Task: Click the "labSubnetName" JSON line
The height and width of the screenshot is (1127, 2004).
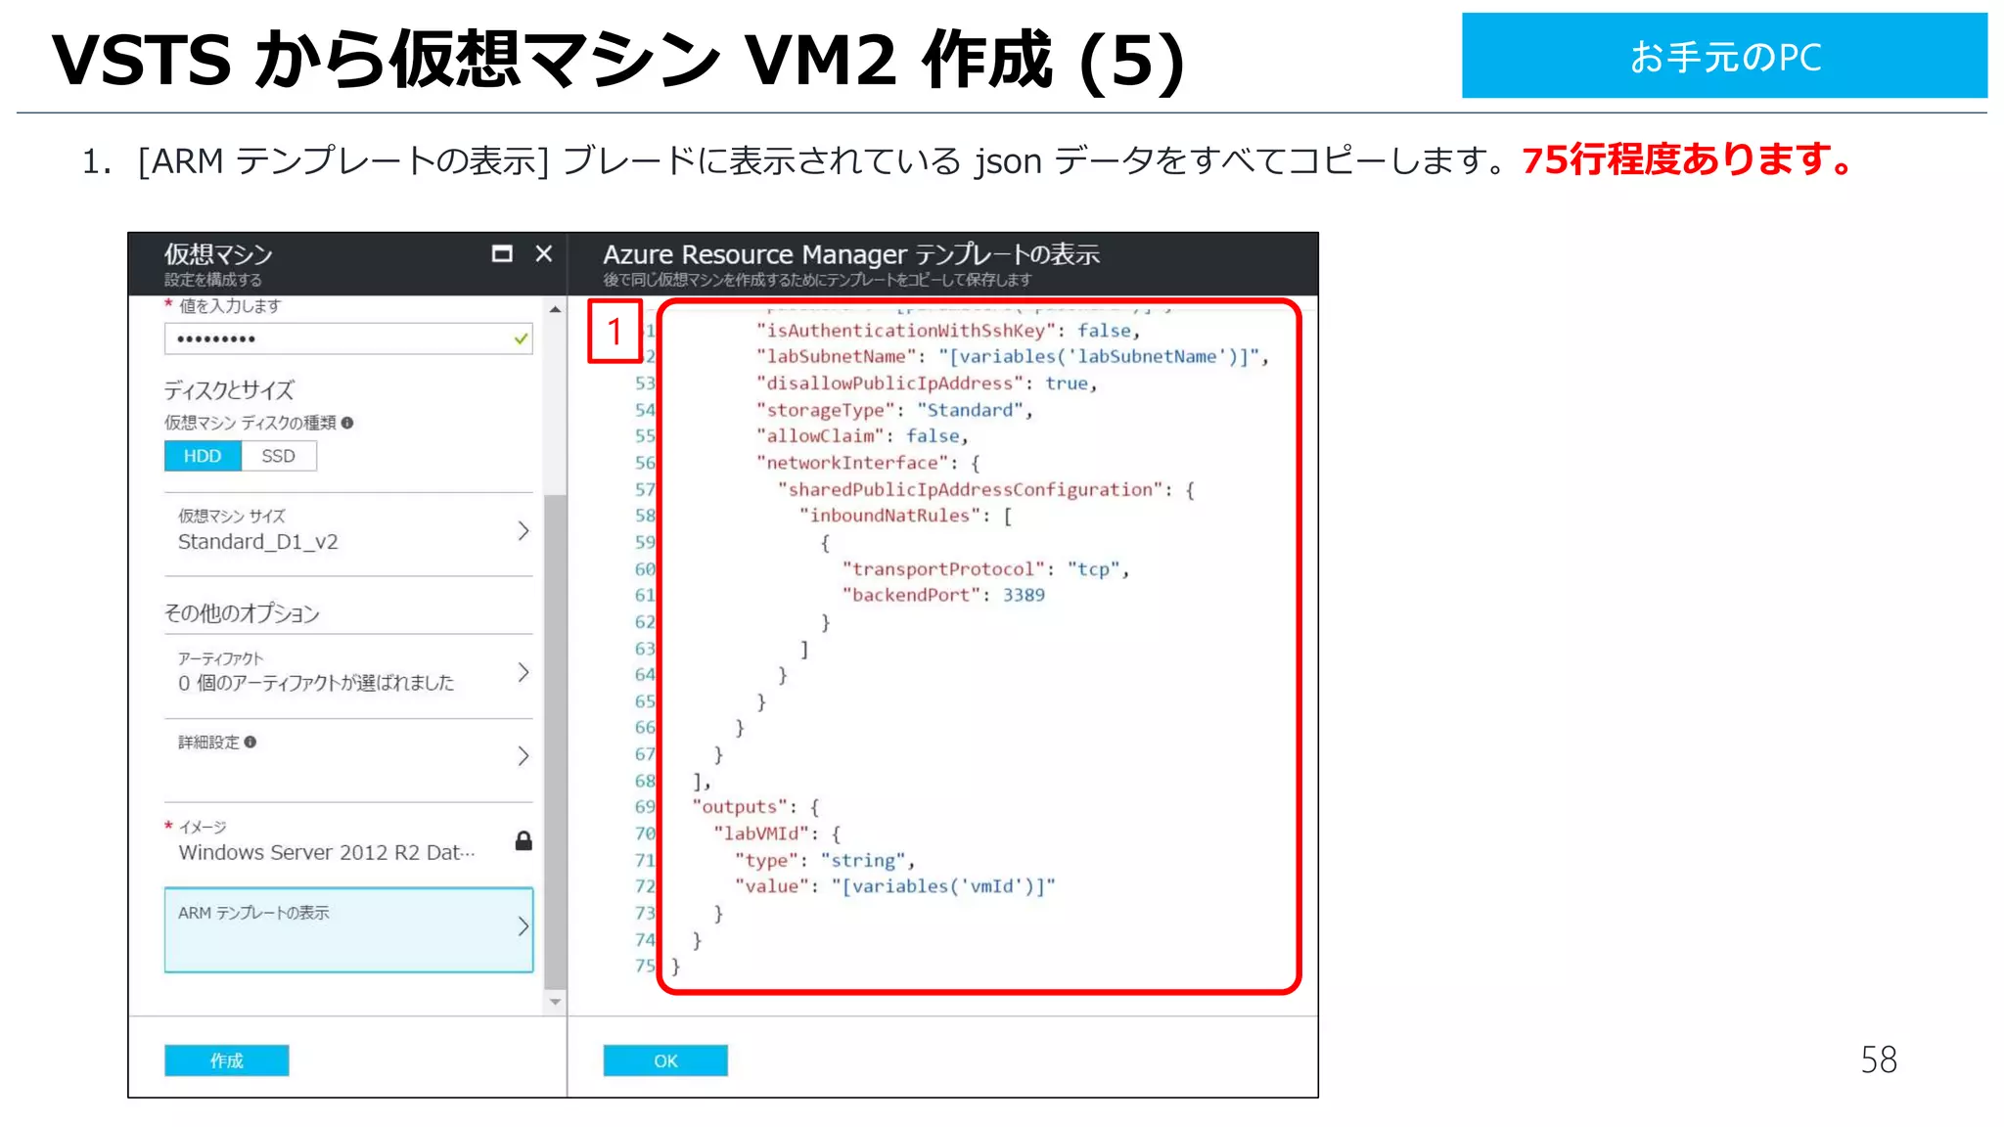Action: coord(1013,357)
